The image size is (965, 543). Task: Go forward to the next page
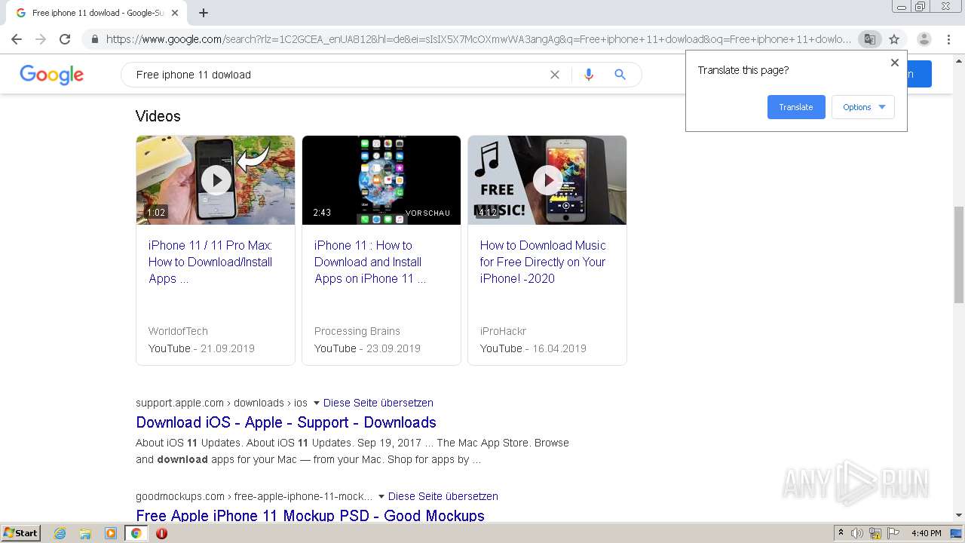pos(41,39)
